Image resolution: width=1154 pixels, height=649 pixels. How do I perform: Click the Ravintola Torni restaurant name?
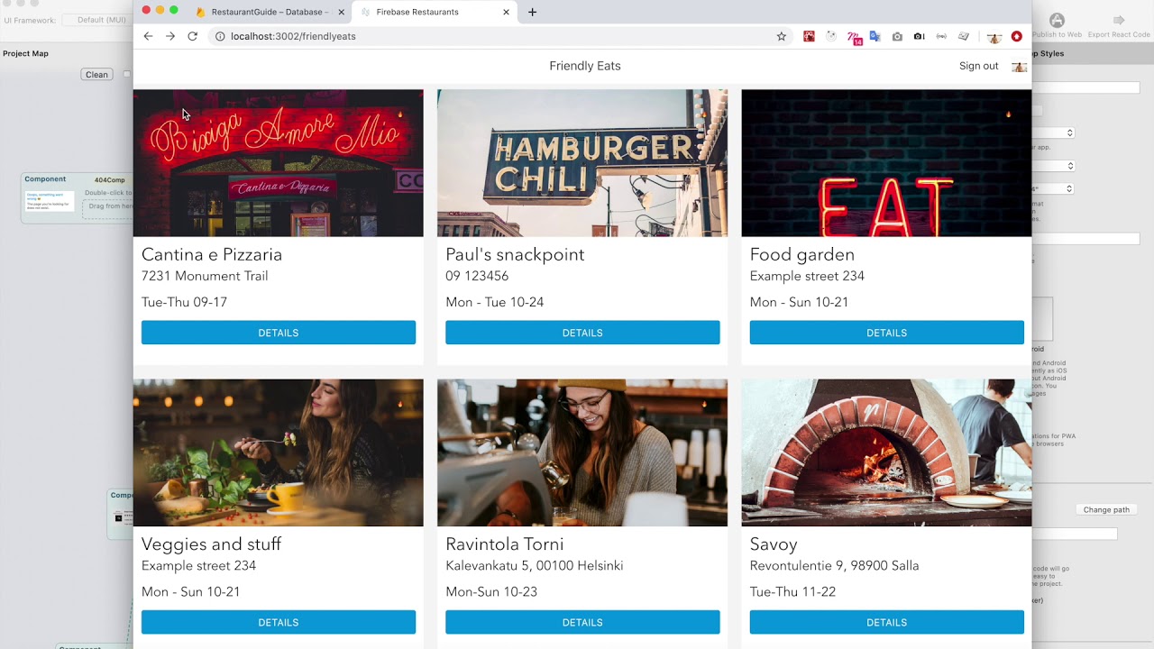coord(505,544)
